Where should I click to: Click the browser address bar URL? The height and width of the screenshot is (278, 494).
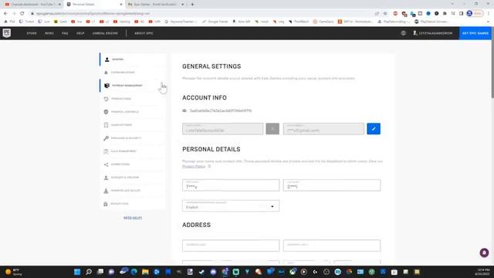point(93,14)
